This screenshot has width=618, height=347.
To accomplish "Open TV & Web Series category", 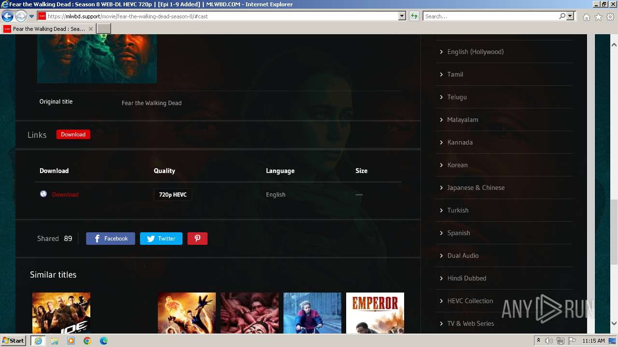I will click(x=471, y=323).
